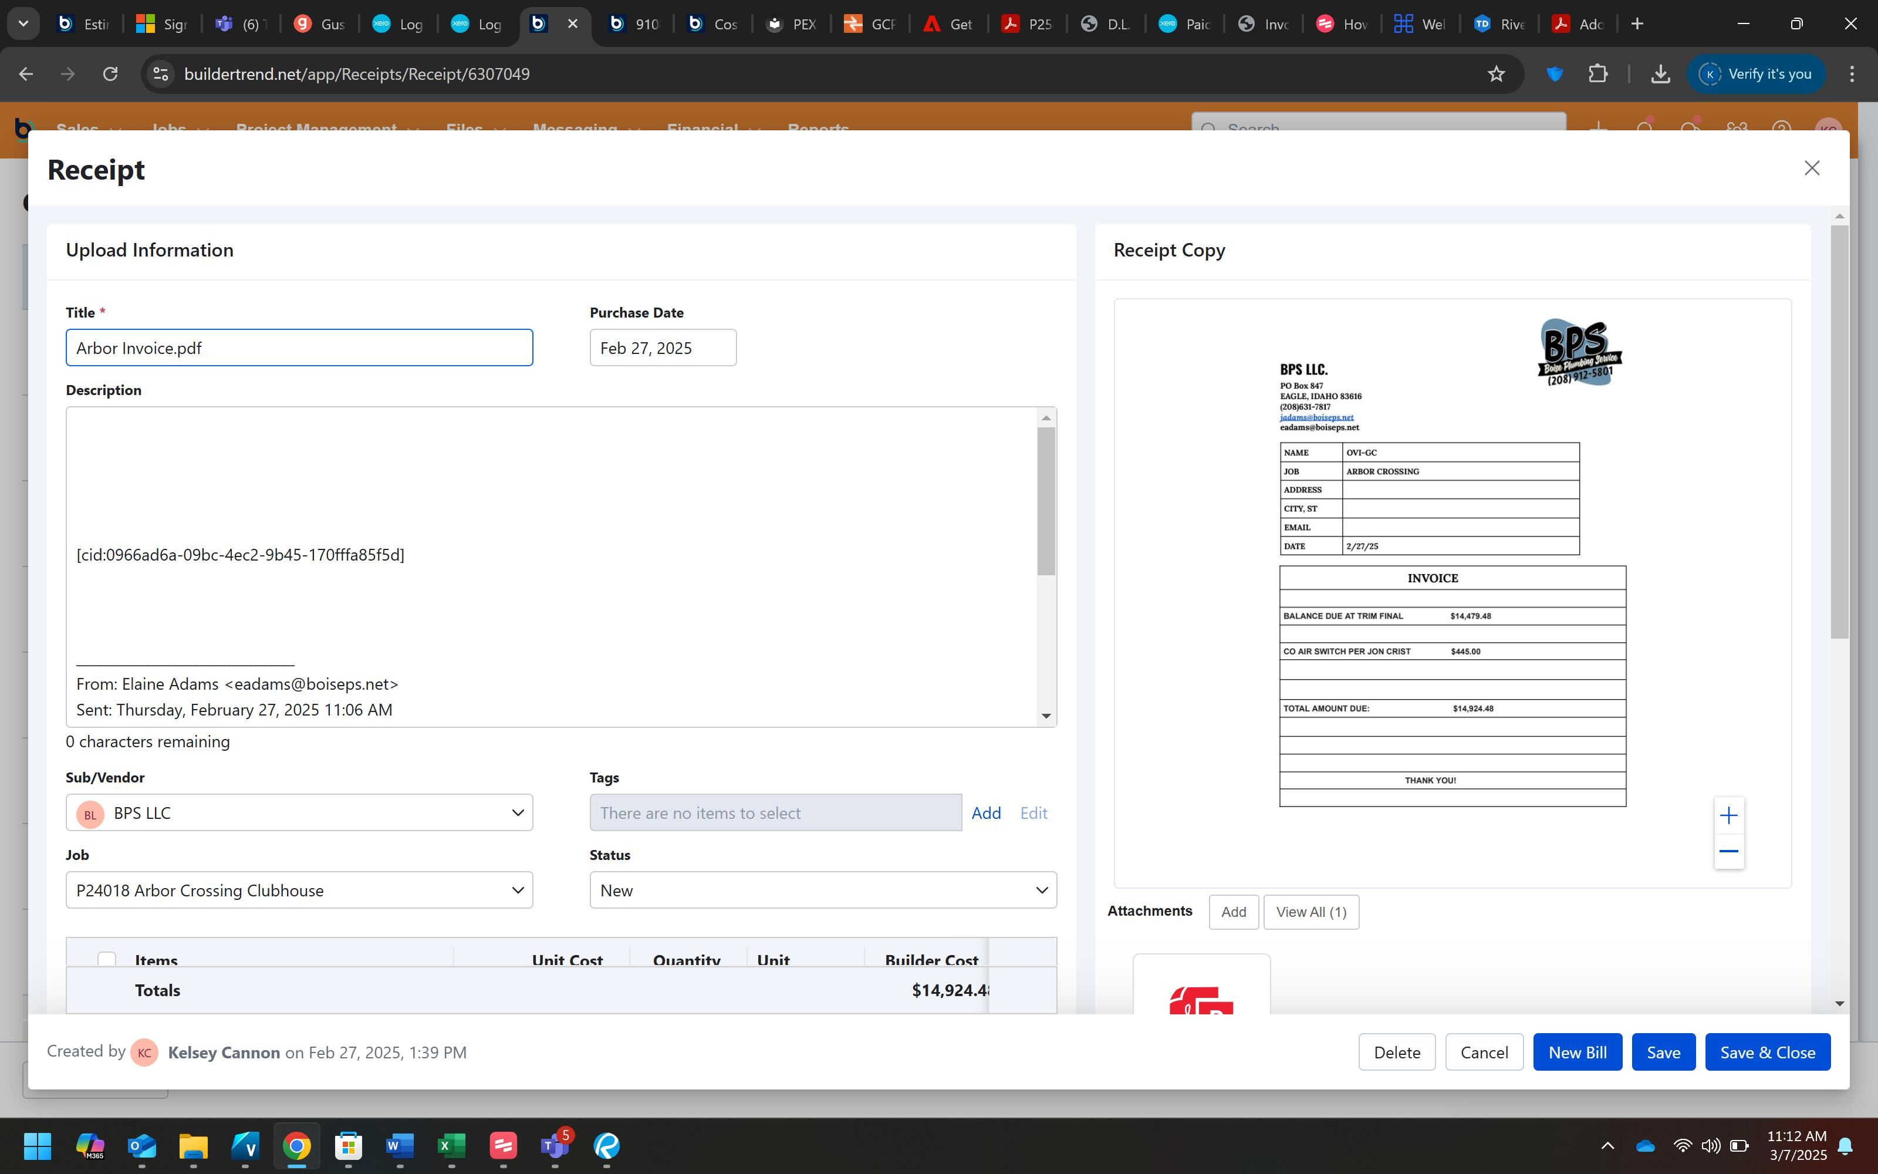Click the Add tags link
The image size is (1878, 1174).
985,813
